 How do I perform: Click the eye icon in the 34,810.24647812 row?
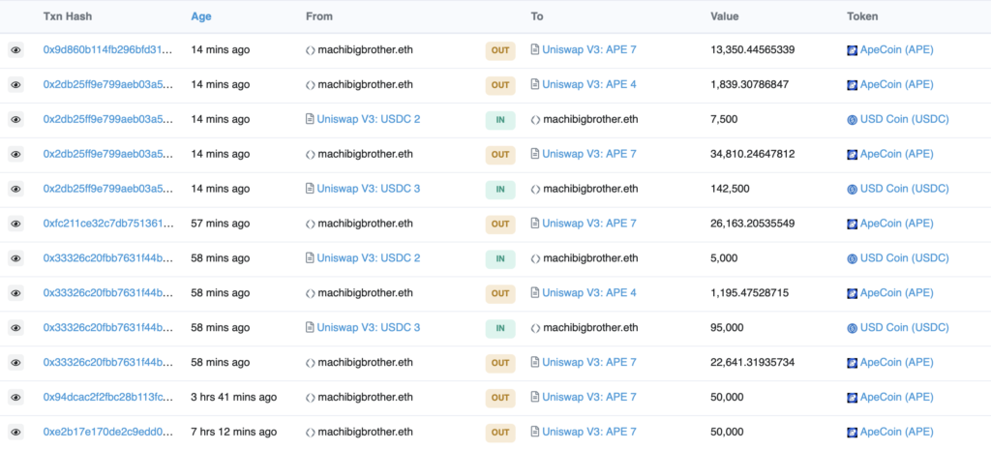(15, 154)
